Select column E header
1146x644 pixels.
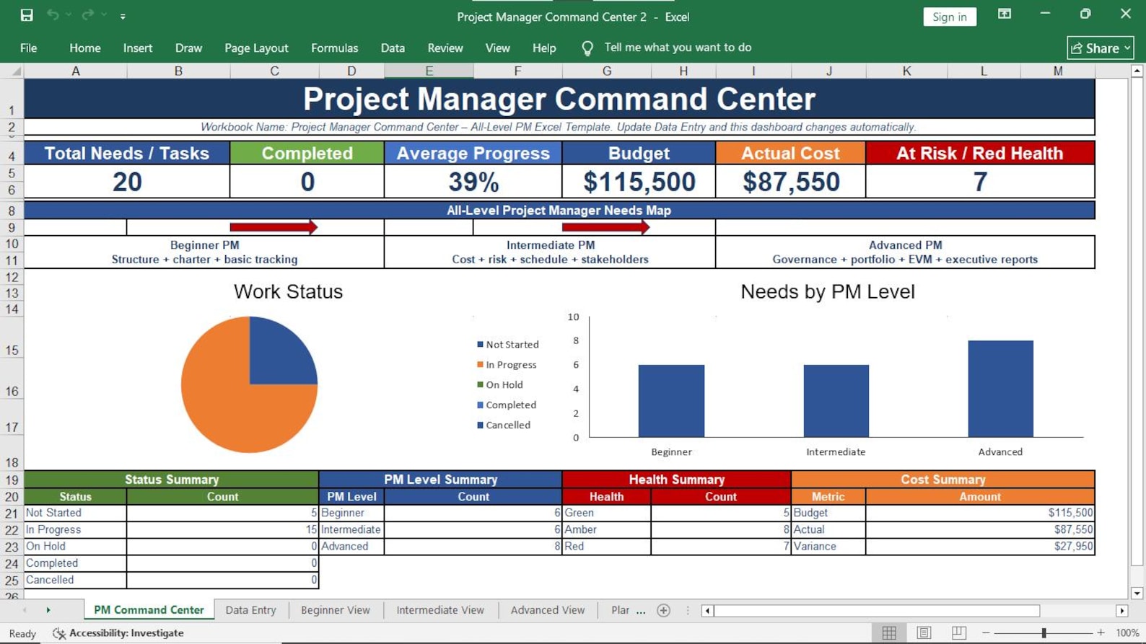pyautogui.click(x=429, y=71)
